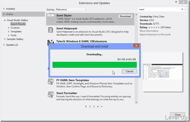Open the search box history dropdown arrow

tap(185, 9)
